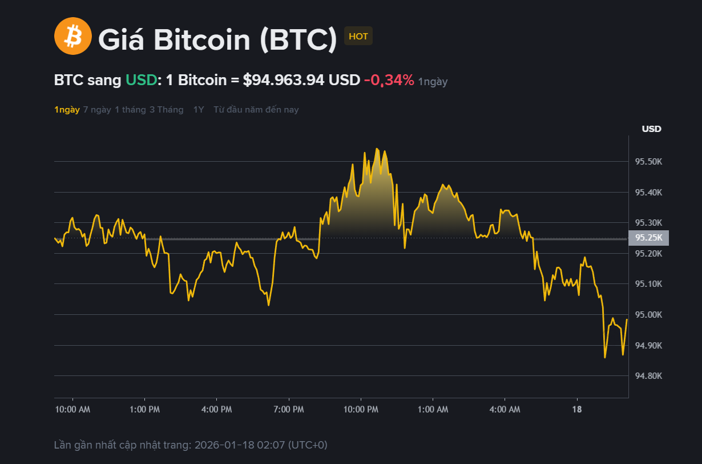Click the $94.963.94 USD price text
The image size is (702, 464).
[301, 81]
